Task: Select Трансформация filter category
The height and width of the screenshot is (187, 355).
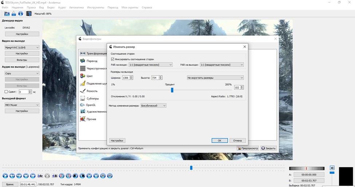Action: click(93, 53)
